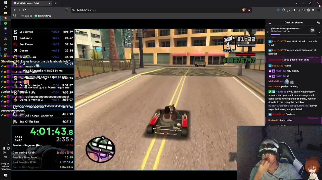Viewport: 322px width, 180px height.
Task: Open the bookmarks bar apps grid
Action: tap(14, 16)
